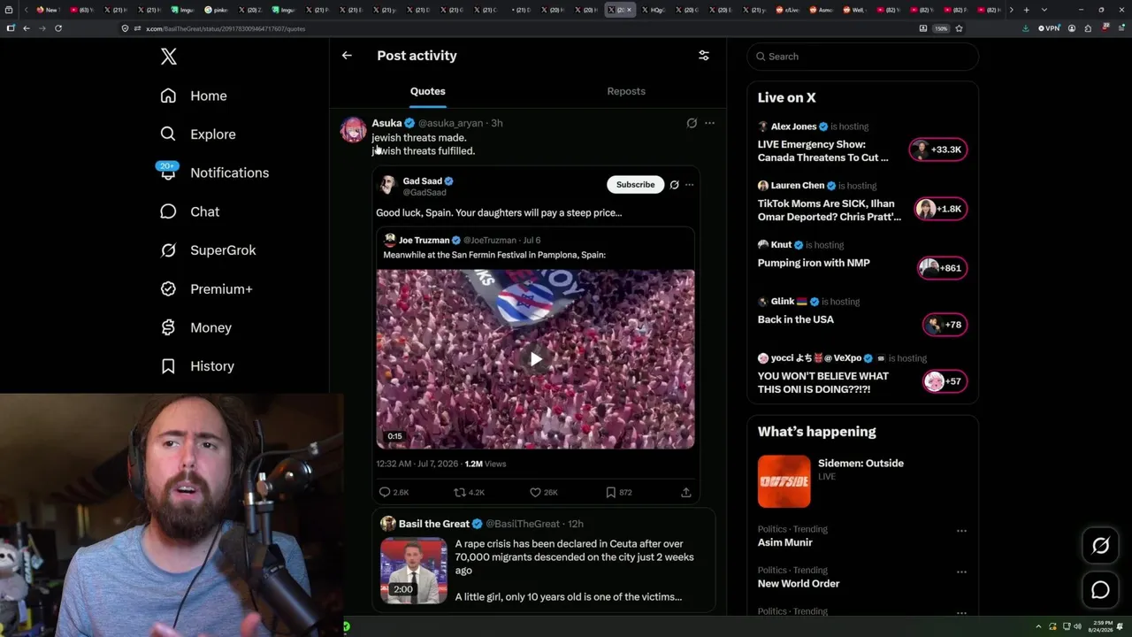This screenshot has width=1132, height=637.
Task: Open the system volume control
Action: pyautogui.click(x=1075, y=626)
